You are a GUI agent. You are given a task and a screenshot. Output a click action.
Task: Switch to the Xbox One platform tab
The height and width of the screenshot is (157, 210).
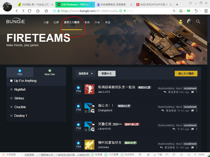49,72
